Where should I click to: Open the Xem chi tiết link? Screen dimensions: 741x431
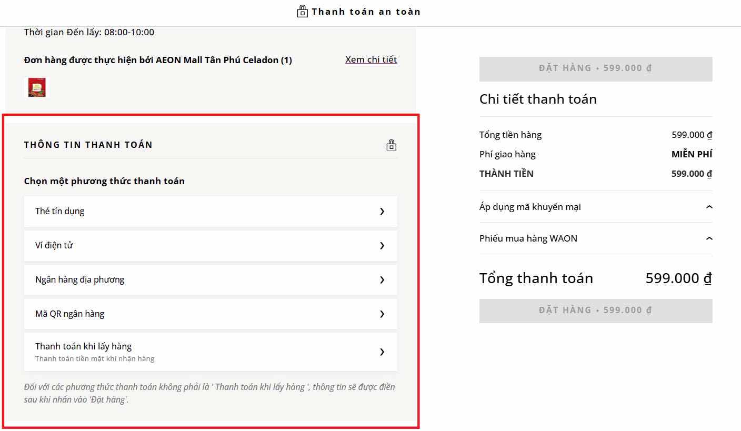coord(371,59)
